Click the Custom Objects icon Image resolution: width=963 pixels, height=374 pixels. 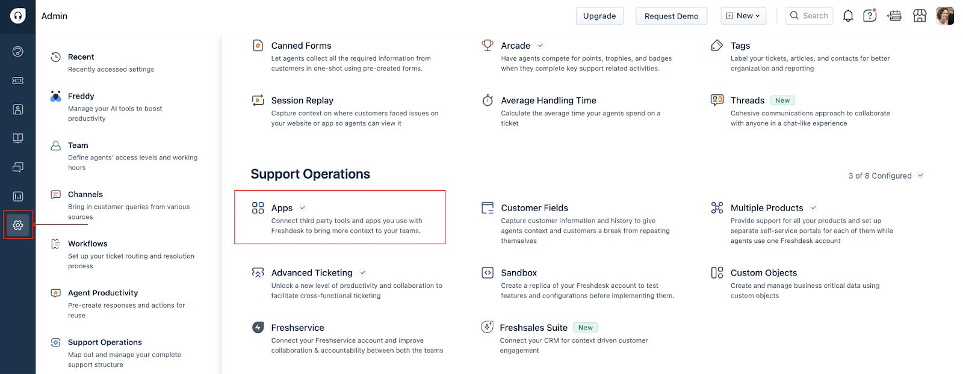(x=717, y=273)
